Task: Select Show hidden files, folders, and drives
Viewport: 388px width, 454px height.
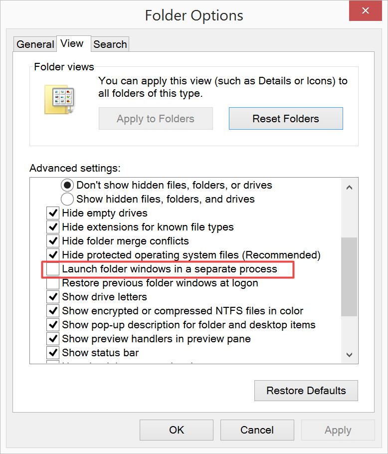Action: coord(67,199)
